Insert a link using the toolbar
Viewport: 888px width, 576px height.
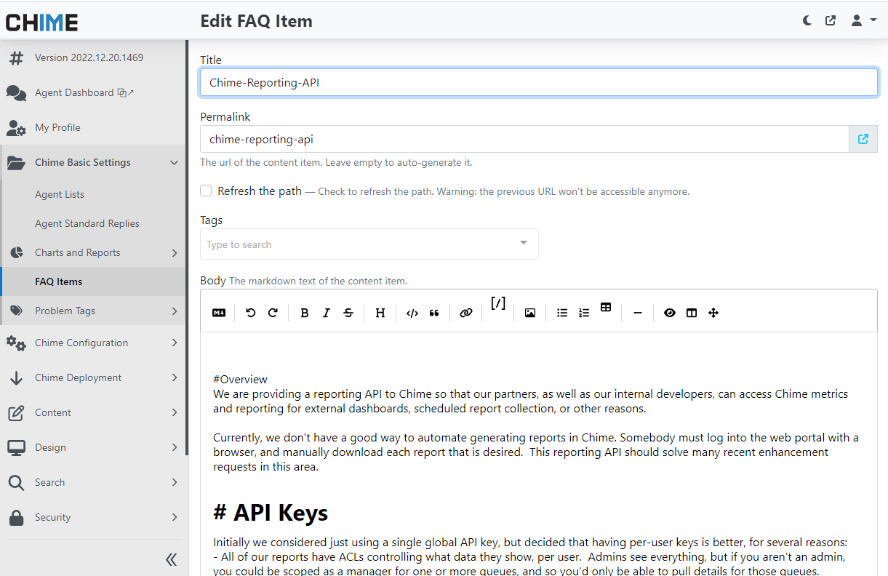(466, 313)
